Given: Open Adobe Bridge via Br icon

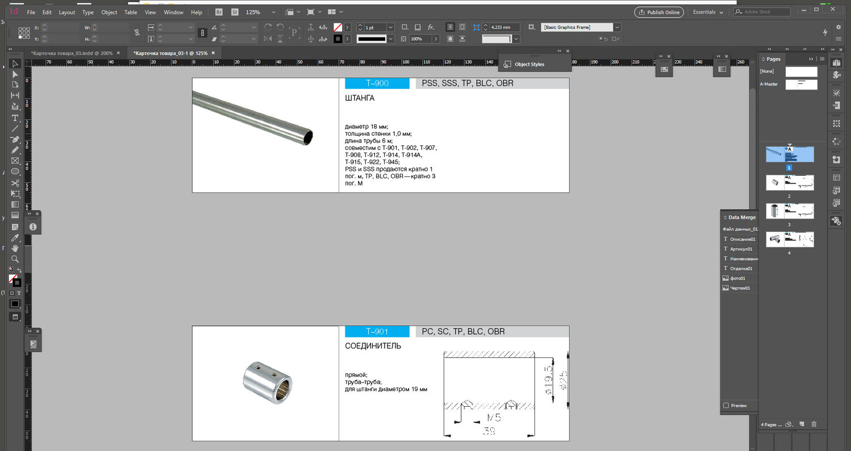Looking at the screenshot, I should [219, 12].
